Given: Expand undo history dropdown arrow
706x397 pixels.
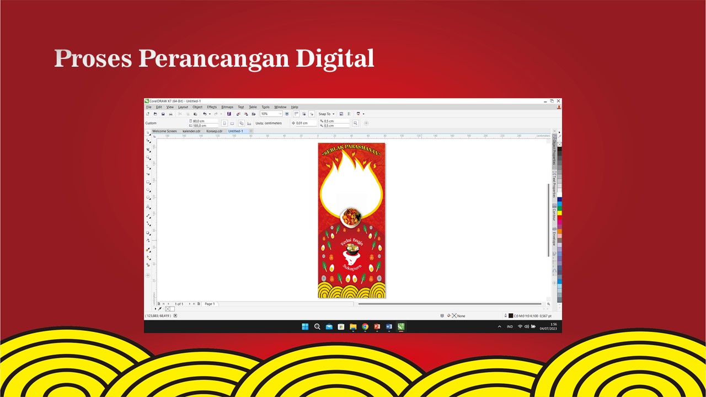Looking at the screenshot, I should (210, 114).
